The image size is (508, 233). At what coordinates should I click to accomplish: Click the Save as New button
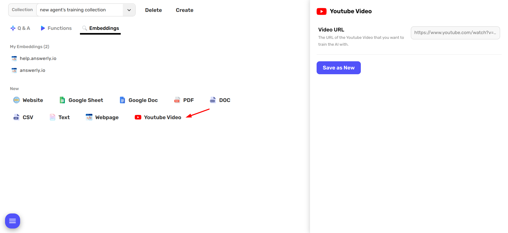click(339, 68)
